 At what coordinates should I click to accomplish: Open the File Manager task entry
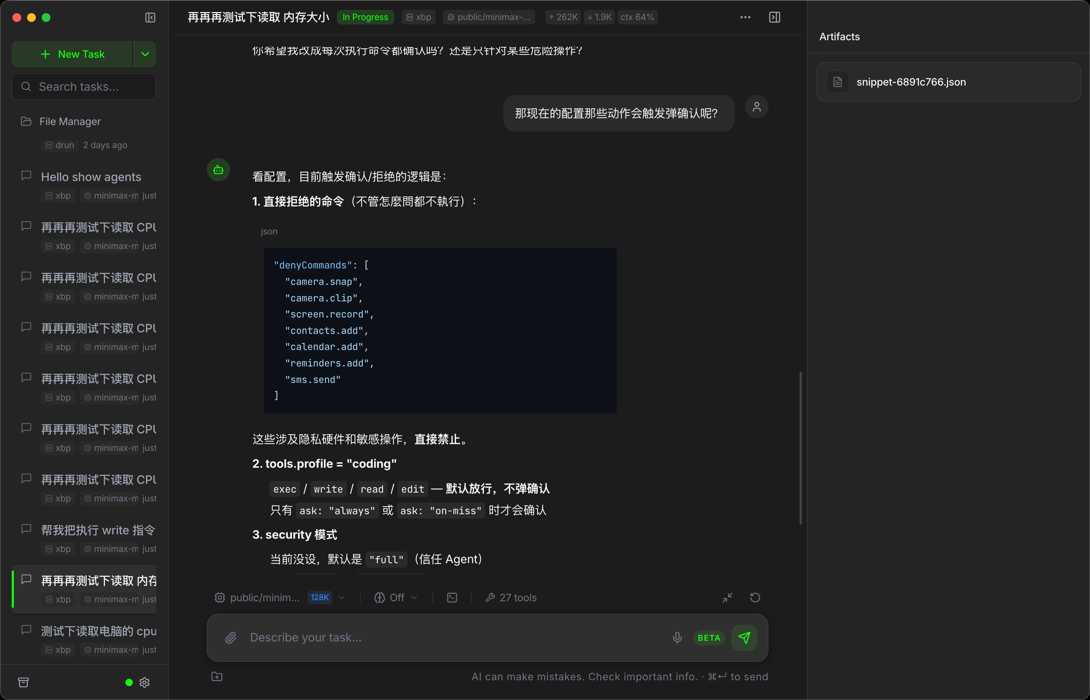(70, 121)
